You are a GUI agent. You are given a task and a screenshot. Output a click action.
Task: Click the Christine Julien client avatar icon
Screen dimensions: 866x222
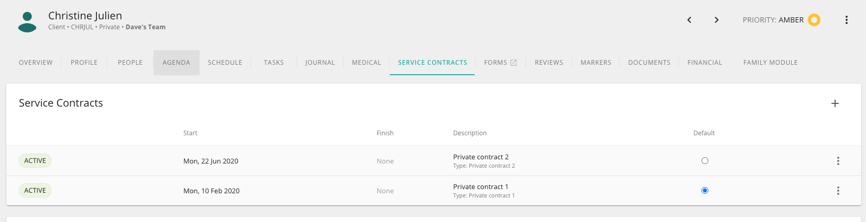[x=27, y=22]
